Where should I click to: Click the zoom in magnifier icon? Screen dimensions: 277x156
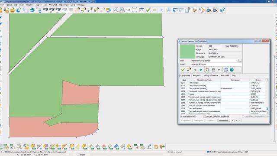pyautogui.click(x=122, y=10)
